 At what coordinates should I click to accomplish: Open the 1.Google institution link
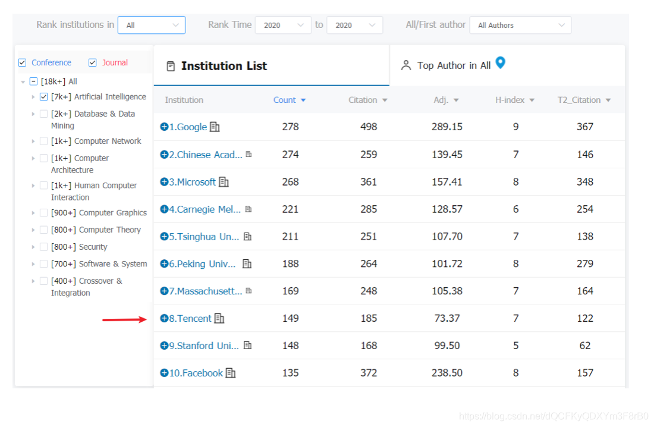pyautogui.click(x=188, y=127)
